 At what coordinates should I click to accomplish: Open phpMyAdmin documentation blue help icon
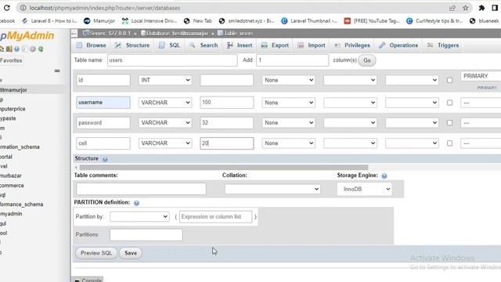pos(16,49)
